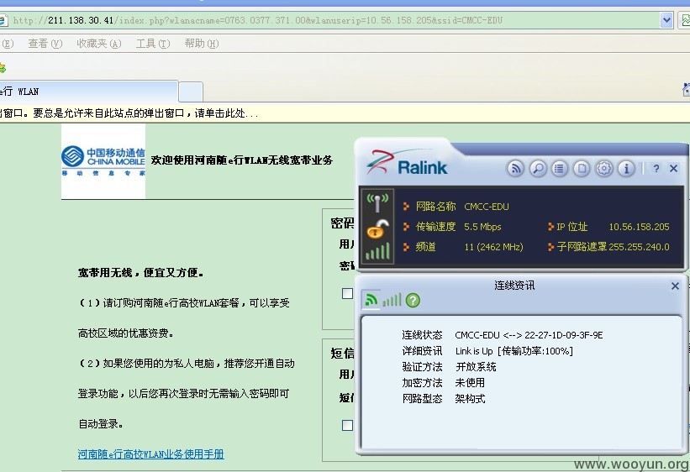Image resolution: width=690 pixels, height=472 pixels.
Task: Click the Ralink antenna radio icon
Action: (377, 202)
